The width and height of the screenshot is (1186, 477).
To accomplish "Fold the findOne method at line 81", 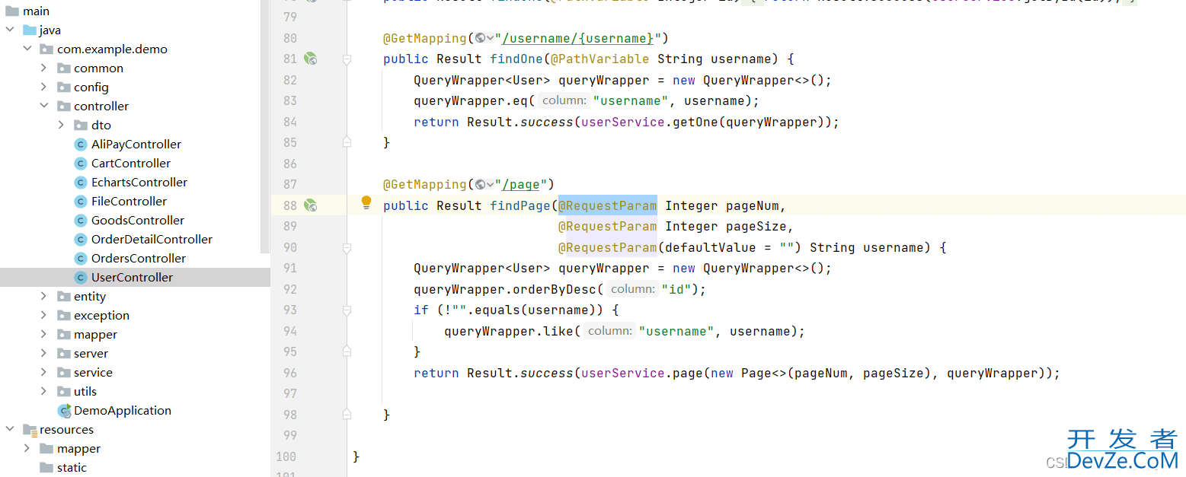I will (347, 59).
